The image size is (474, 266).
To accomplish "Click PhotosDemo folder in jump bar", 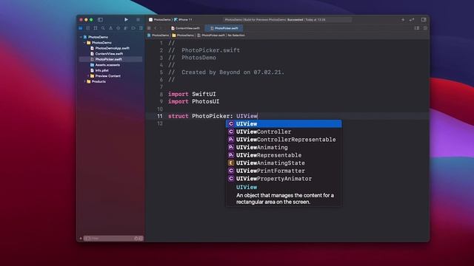I will point(183,35).
